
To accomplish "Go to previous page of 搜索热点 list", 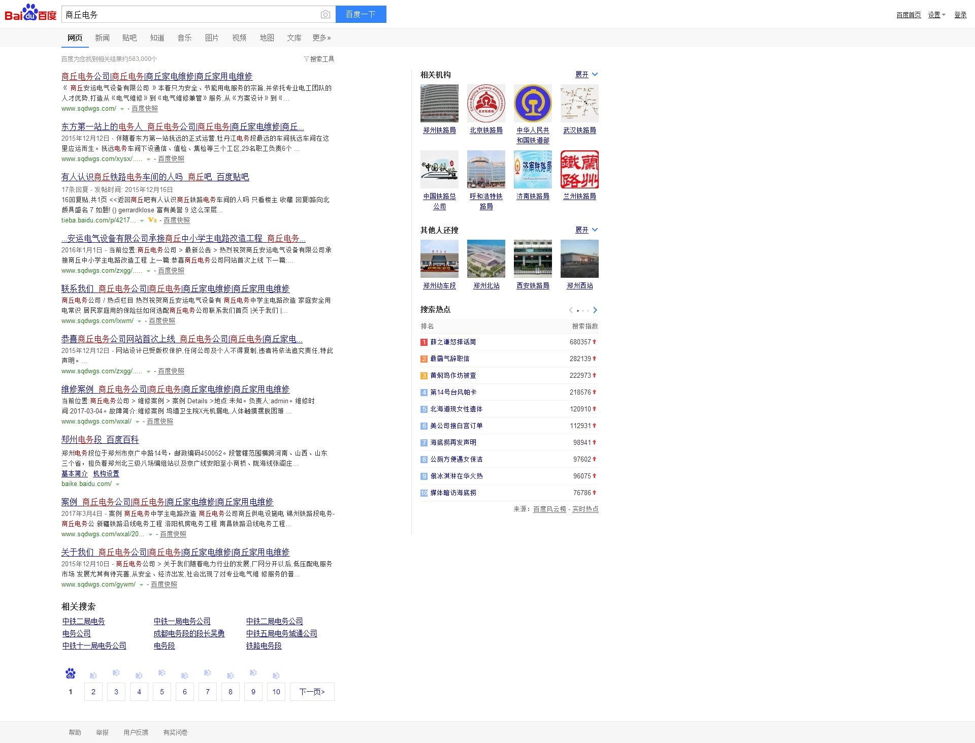I will coord(571,310).
